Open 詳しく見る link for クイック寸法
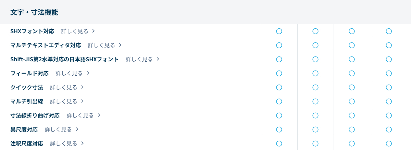Image resolution: width=411 pixels, height=150 pixels. click(x=63, y=87)
